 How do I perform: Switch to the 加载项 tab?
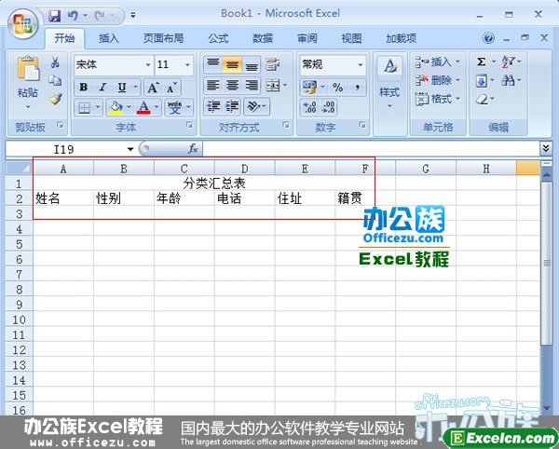pyautogui.click(x=401, y=38)
